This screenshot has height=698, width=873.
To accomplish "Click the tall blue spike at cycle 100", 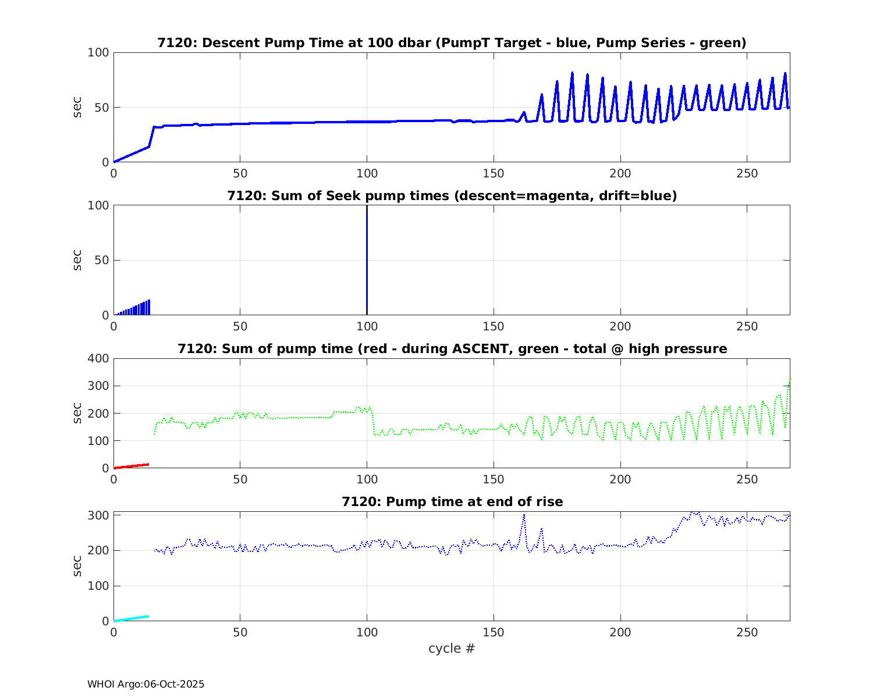I will point(367,262).
